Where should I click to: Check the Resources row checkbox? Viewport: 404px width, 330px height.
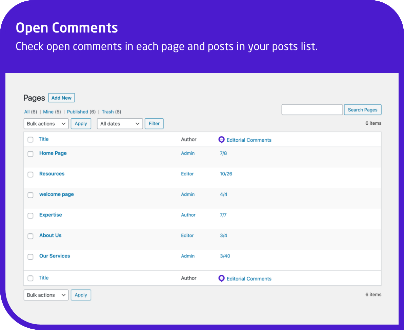(31, 175)
